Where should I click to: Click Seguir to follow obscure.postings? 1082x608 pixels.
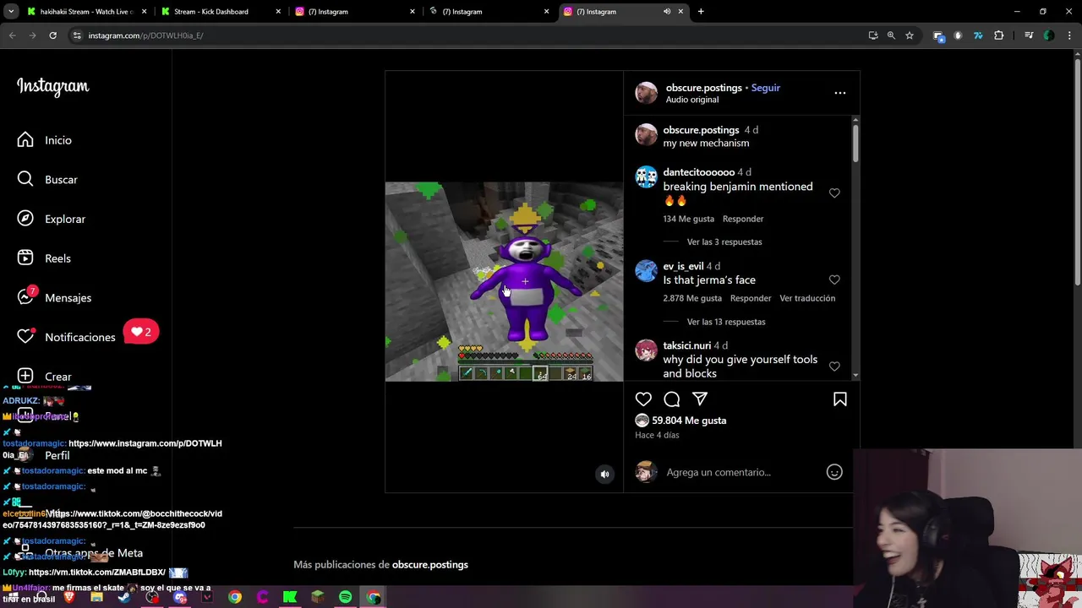[766, 88]
